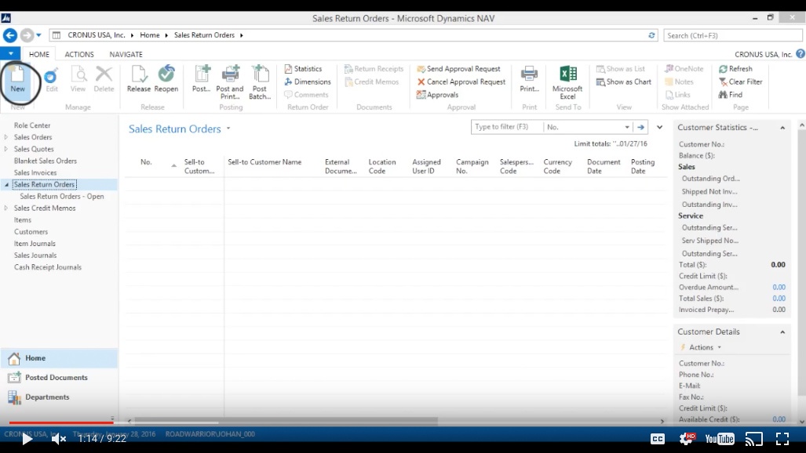Click Total Sales ($) value link
Screen dimensions: 806x453
pyautogui.click(x=779, y=299)
